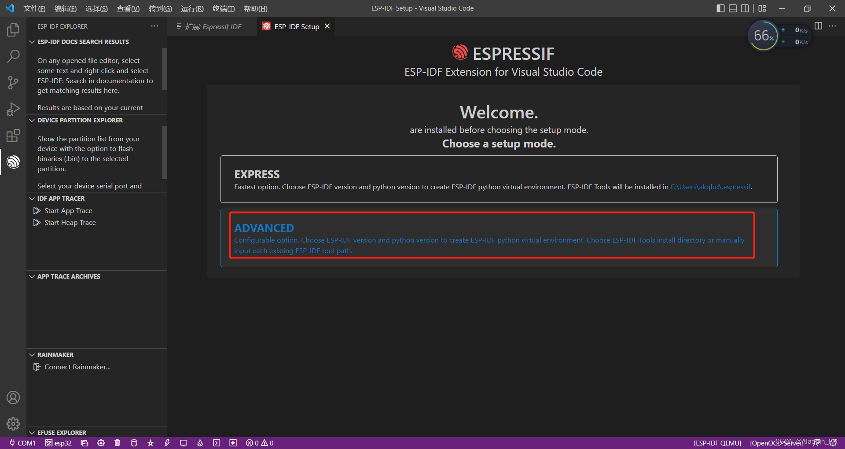This screenshot has height=449, width=845.
Task: Click build, flash and monitor flame icon
Action: pyautogui.click(x=200, y=443)
